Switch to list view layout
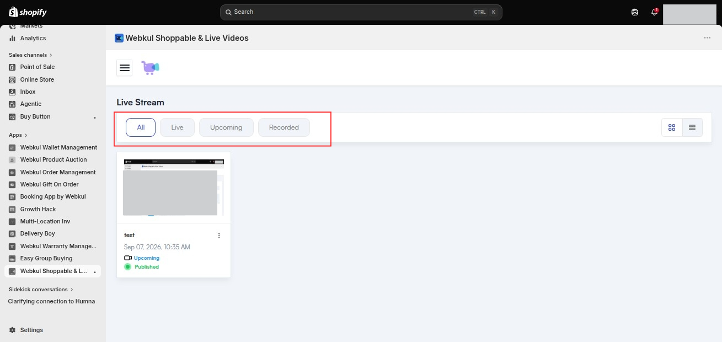The image size is (722, 342). (692, 127)
